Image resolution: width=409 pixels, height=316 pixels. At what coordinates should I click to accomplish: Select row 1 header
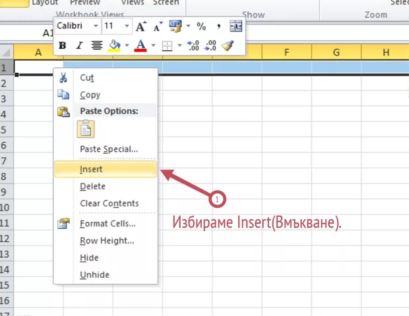(x=7, y=67)
